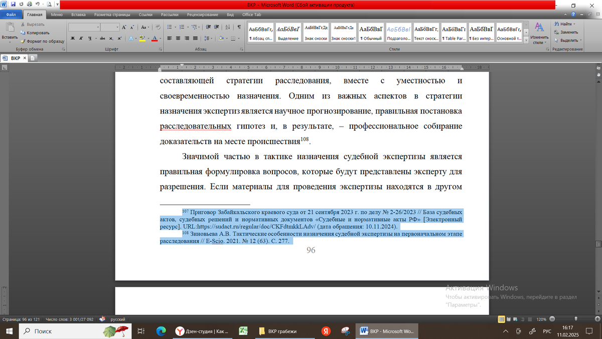
Task: Center the text
Action: (x=178, y=38)
